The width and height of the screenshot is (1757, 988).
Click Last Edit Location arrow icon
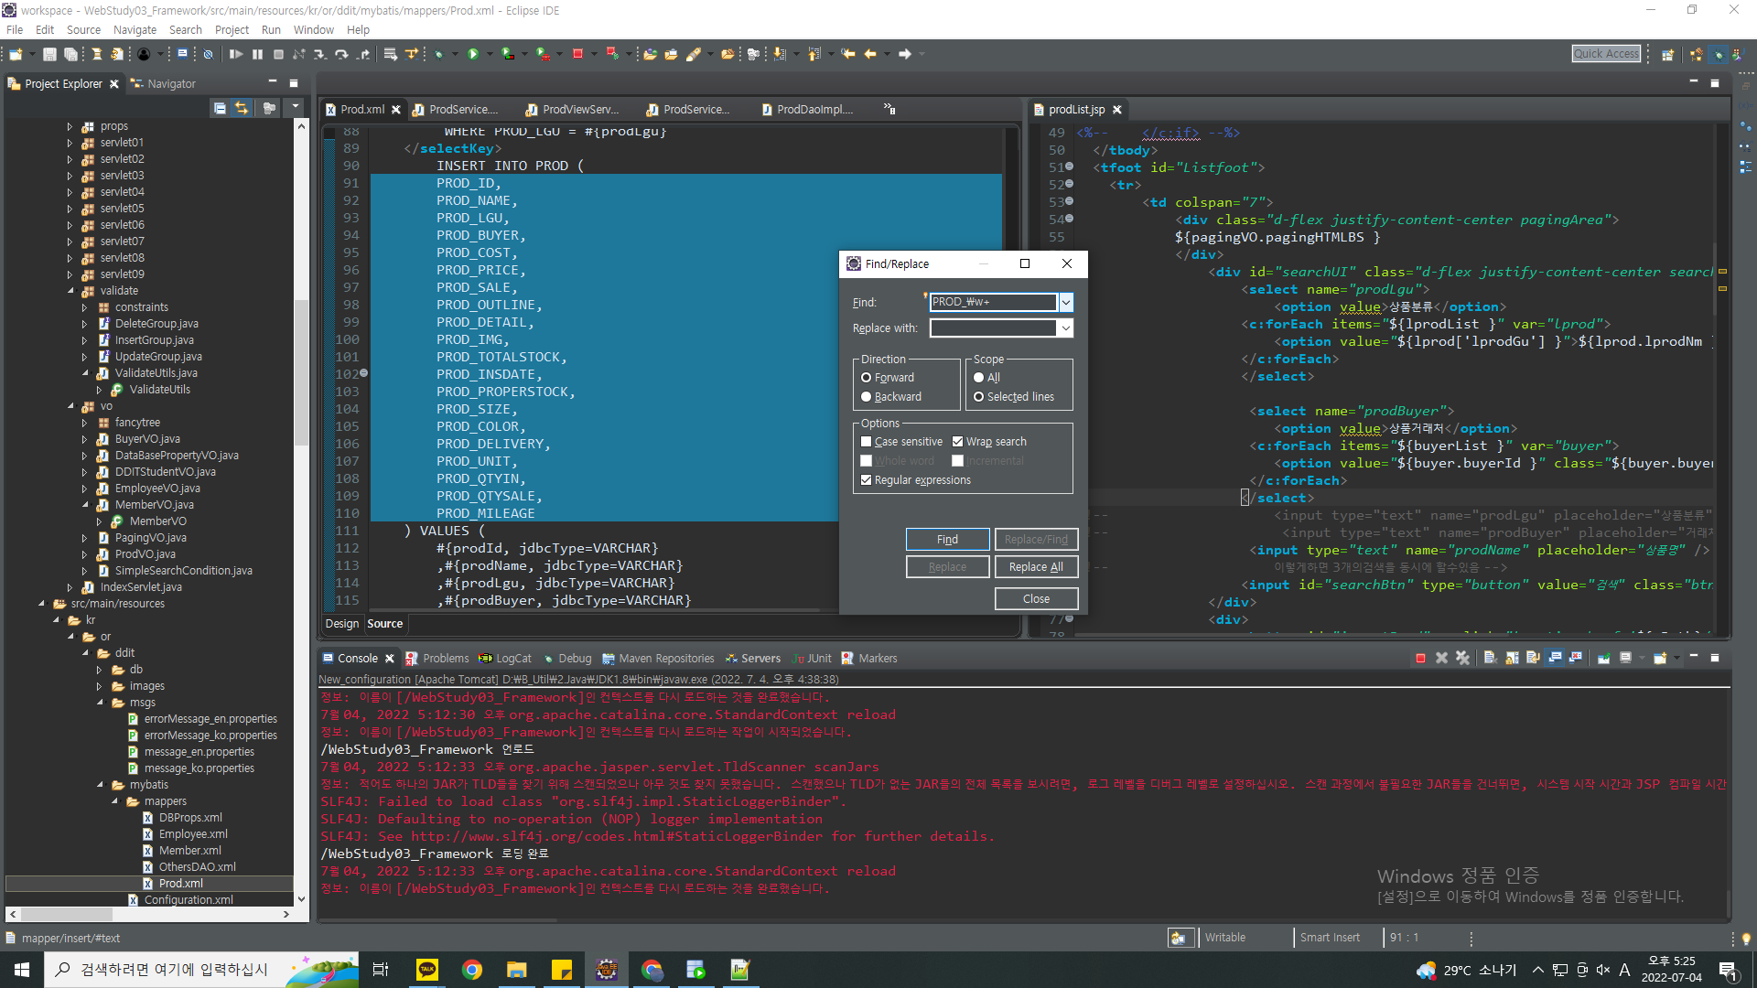pyautogui.click(x=848, y=55)
